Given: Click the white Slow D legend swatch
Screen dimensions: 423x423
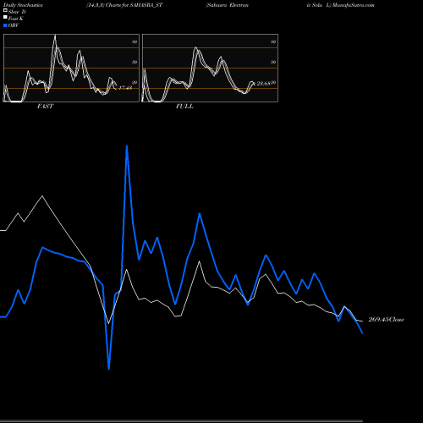Looking at the screenshot, I should point(5,10).
